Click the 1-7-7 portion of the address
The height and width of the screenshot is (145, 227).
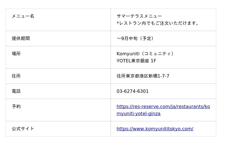(163, 76)
